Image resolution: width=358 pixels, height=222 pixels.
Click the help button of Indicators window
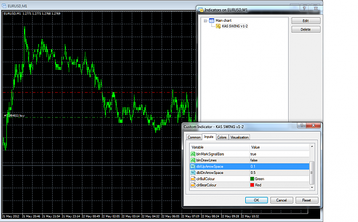point(304,8)
